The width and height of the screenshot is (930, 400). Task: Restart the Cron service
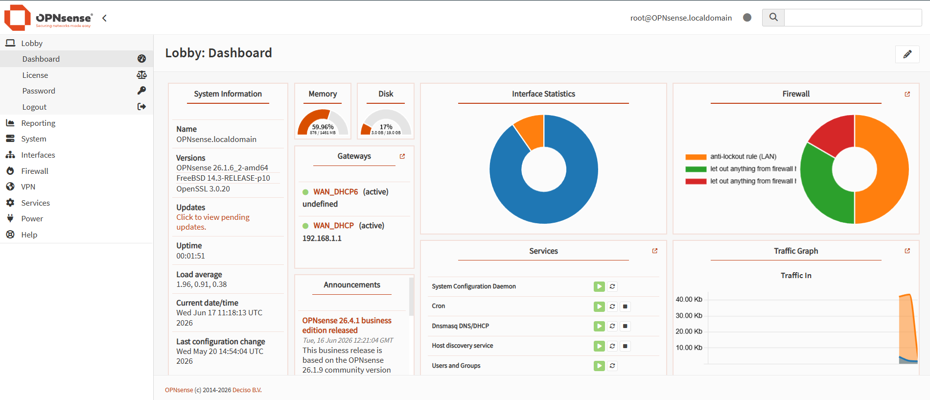point(612,306)
